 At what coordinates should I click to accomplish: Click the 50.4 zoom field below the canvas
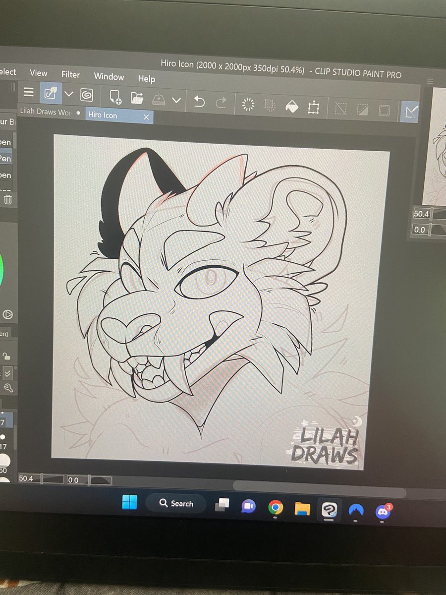(29, 478)
